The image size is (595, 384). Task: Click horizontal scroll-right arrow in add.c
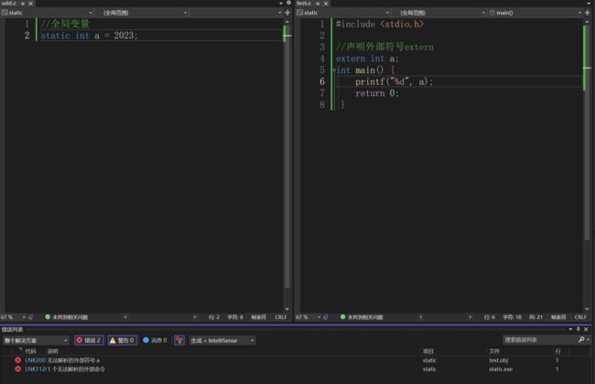point(195,317)
